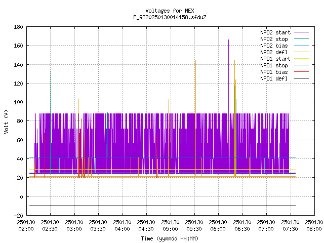
Task: Click the orange NPD2 defl legend line sample
Action: (301, 52)
